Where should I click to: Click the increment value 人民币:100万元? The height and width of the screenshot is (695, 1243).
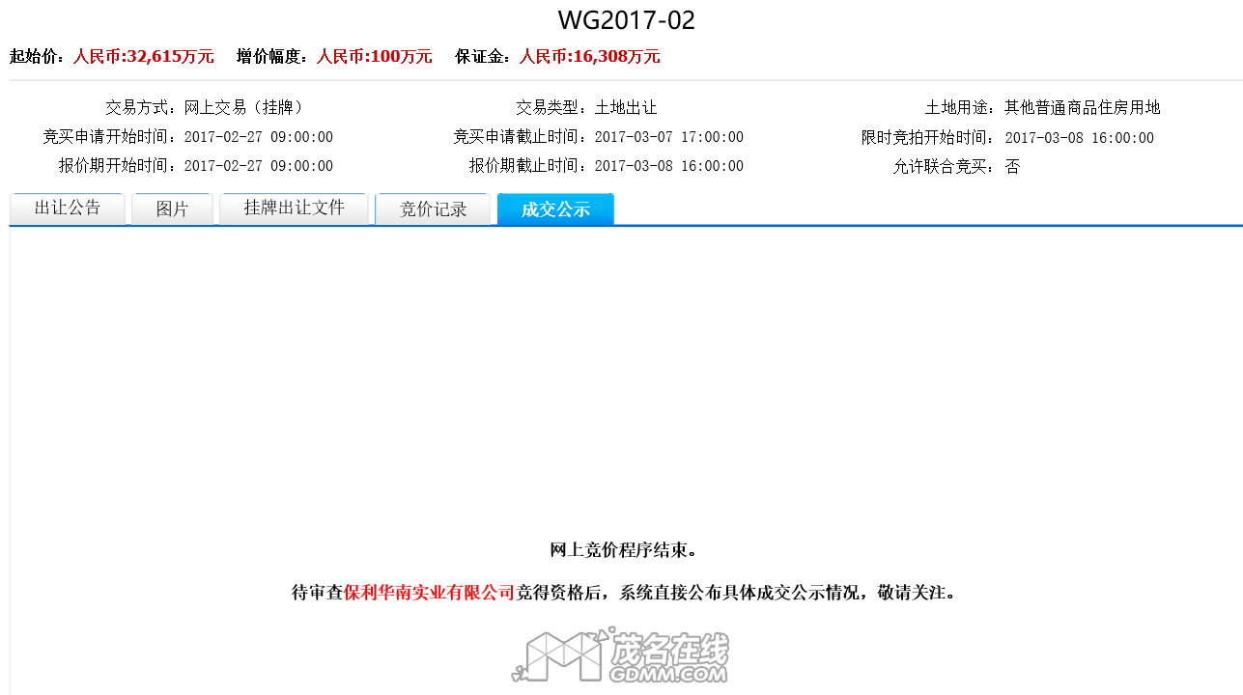tap(375, 57)
